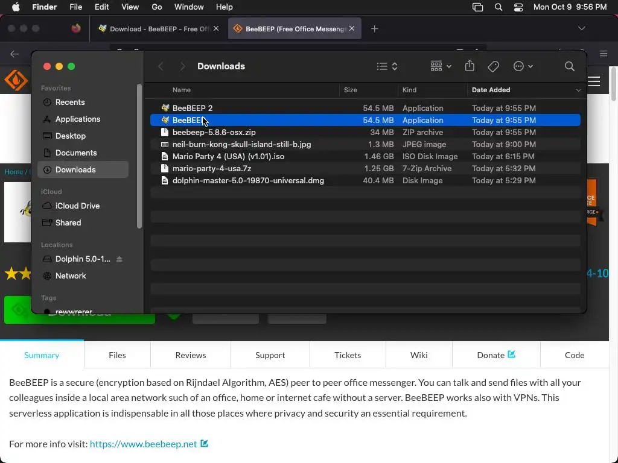Sort by Name column header
The height and width of the screenshot is (463, 618).
181,90
